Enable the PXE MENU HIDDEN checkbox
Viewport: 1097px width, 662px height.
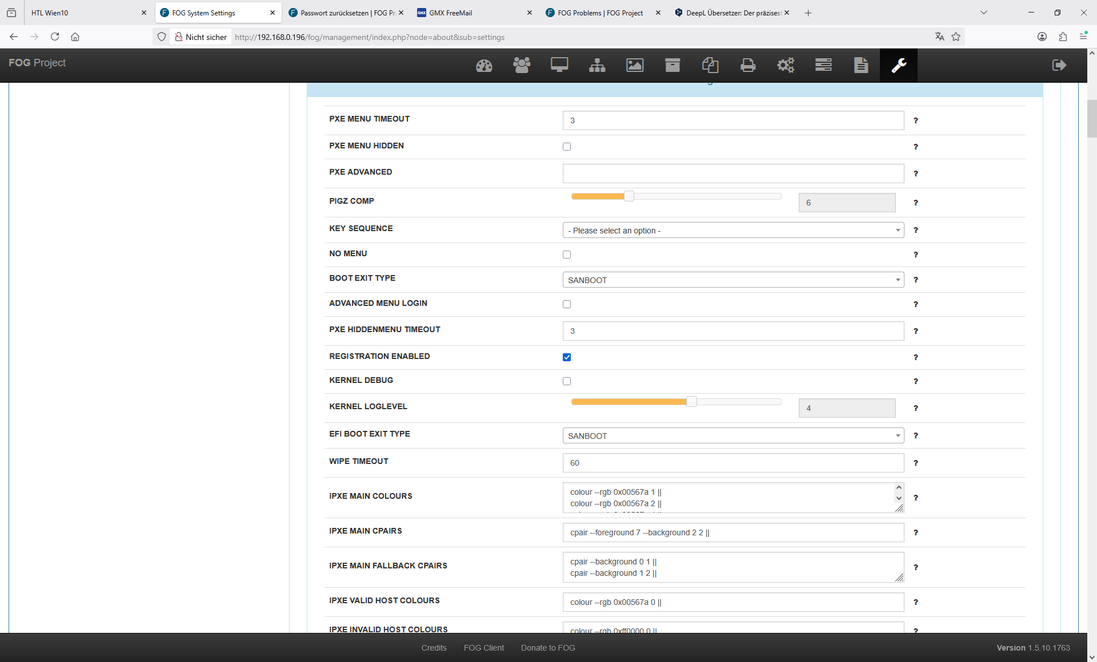click(x=567, y=147)
